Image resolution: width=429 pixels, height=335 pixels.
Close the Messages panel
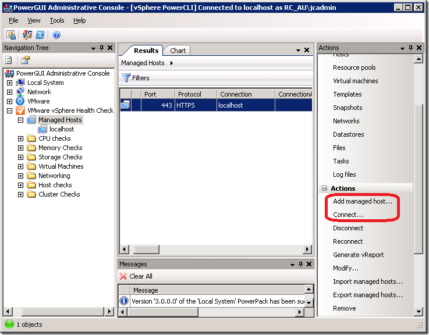307,265
